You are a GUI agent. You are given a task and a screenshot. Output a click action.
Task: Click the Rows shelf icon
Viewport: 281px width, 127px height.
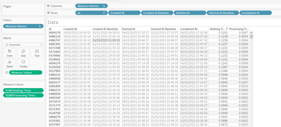[x=48, y=13]
